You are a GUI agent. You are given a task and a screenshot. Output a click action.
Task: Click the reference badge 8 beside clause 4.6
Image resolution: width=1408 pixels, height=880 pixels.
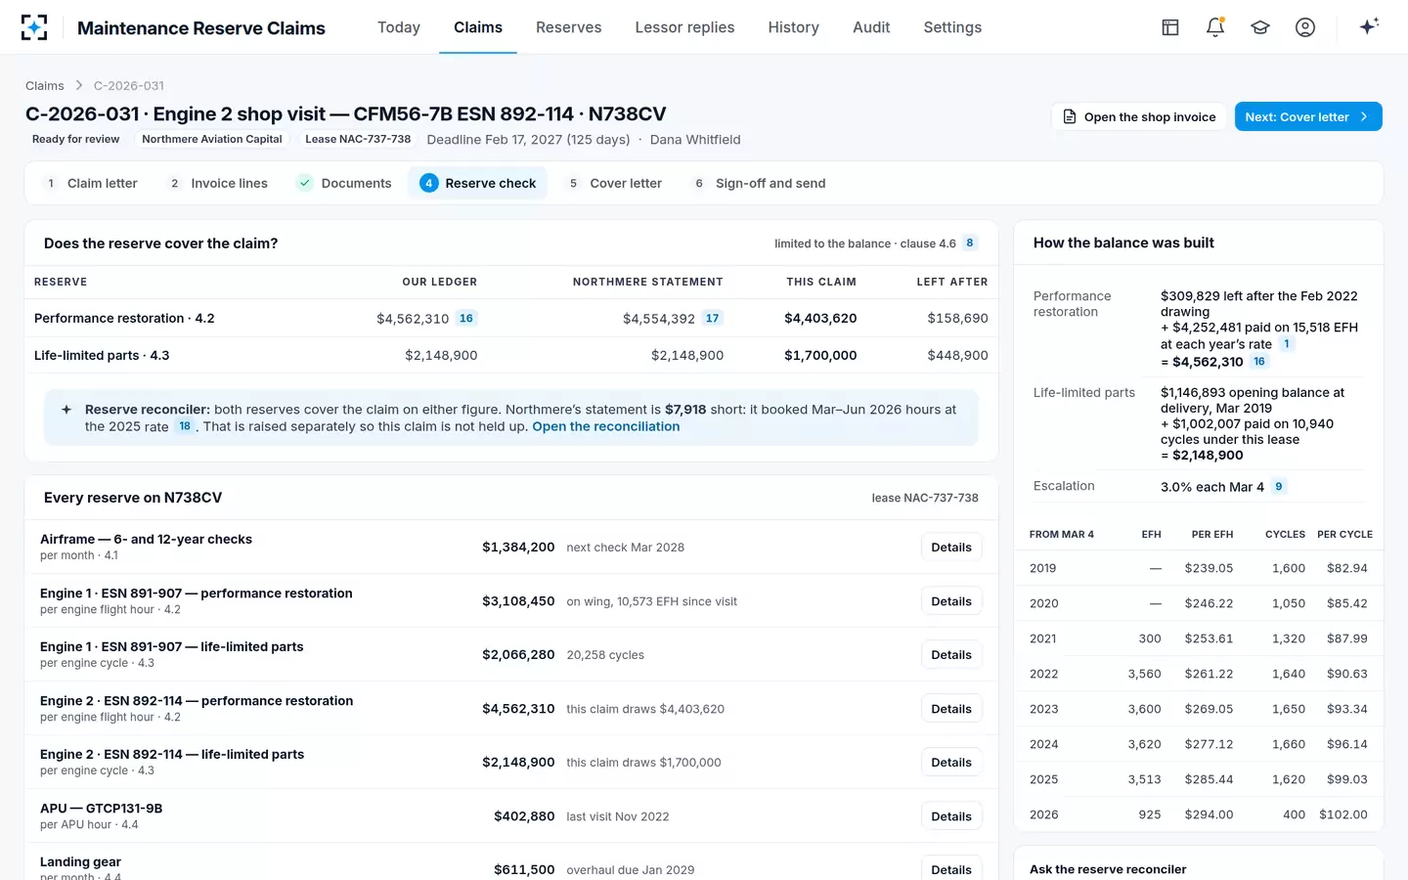tap(970, 243)
